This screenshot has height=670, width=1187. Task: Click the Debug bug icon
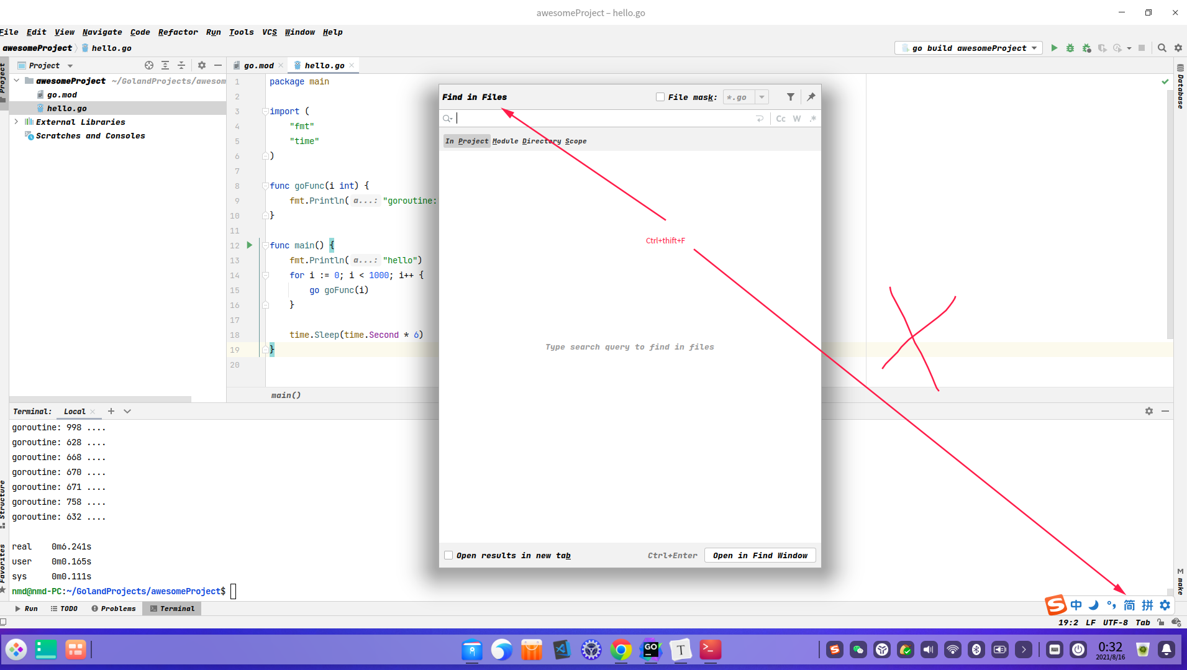[x=1070, y=48]
